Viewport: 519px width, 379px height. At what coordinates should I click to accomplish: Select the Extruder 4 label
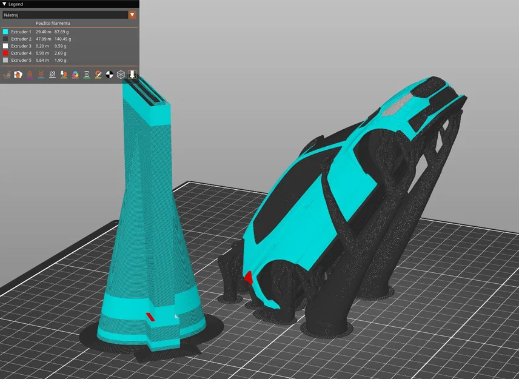pos(21,53)
